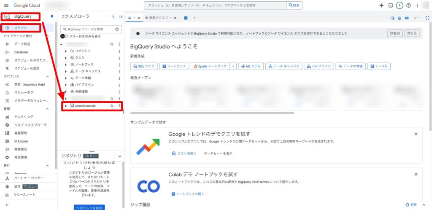432x210 pixels.
Task: Dismiss the Google トレンド demo card
Action: click(x=416, y=134)
